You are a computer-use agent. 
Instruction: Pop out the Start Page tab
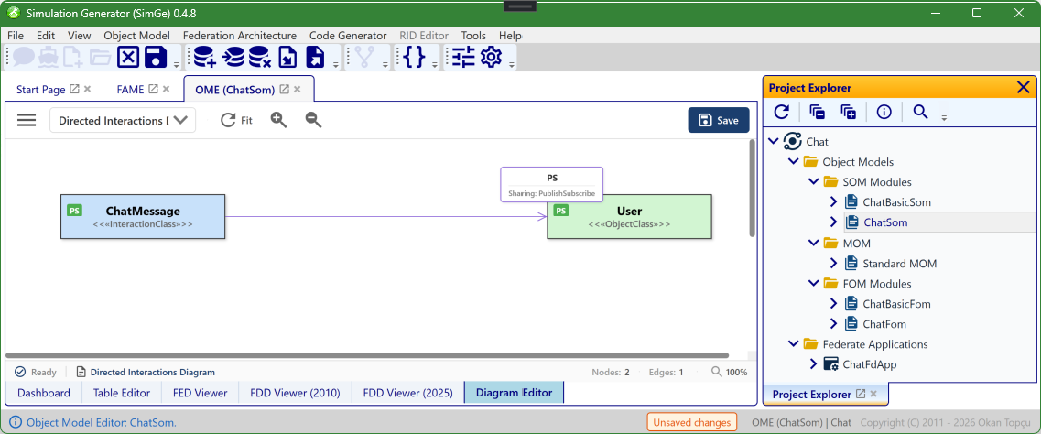tap(75, 89)
